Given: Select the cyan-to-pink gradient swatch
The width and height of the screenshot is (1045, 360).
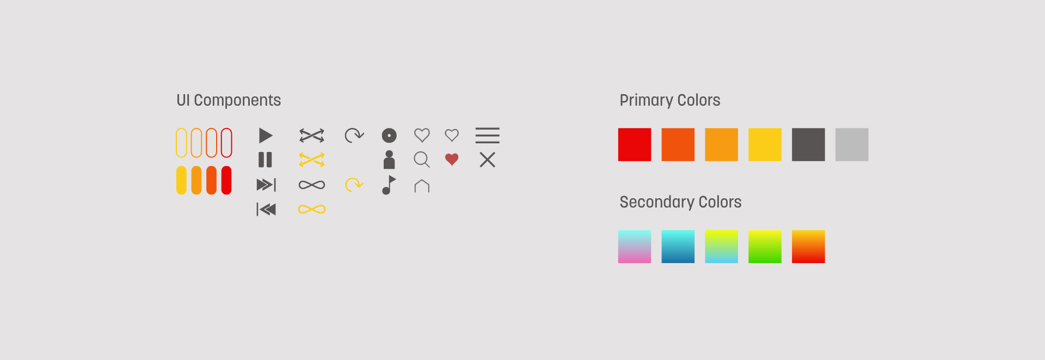Looking at the screenshot, I should click(635, 246).
